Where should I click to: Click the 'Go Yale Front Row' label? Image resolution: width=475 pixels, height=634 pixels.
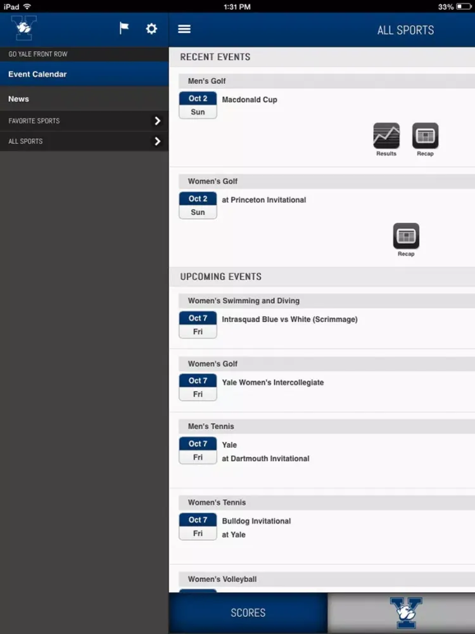point(38,54)
